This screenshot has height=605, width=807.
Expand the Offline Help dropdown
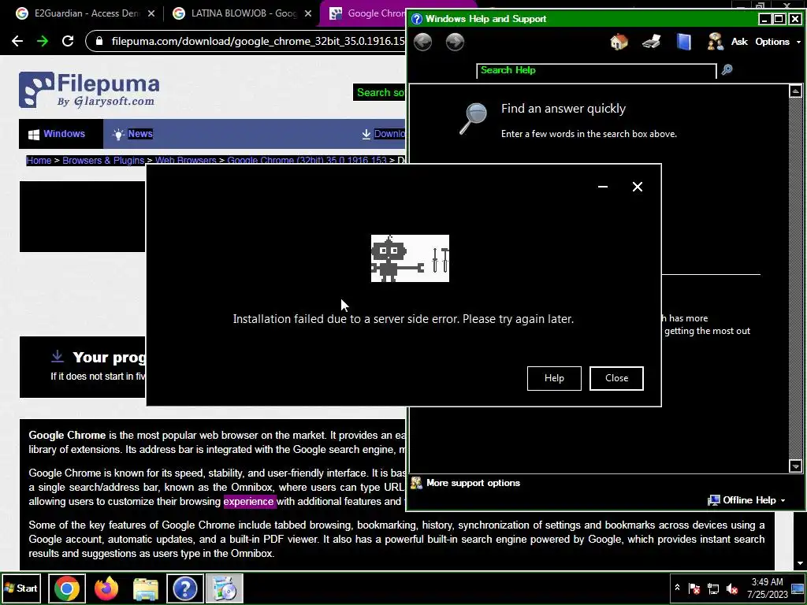click(x=747, y=500)
